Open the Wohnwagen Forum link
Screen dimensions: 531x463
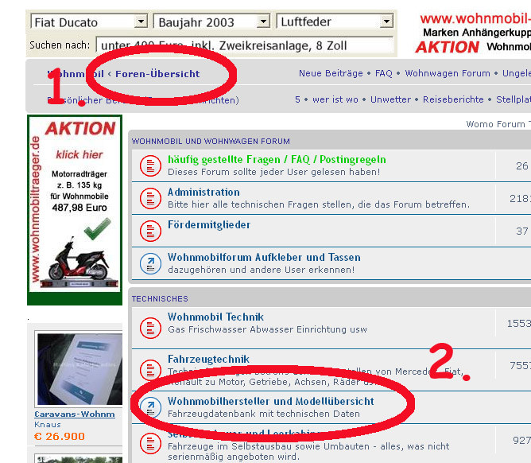(448, 73)
